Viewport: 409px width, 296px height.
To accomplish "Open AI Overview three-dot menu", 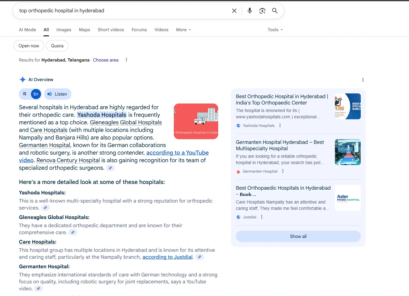I will click(x=363, y=80).
